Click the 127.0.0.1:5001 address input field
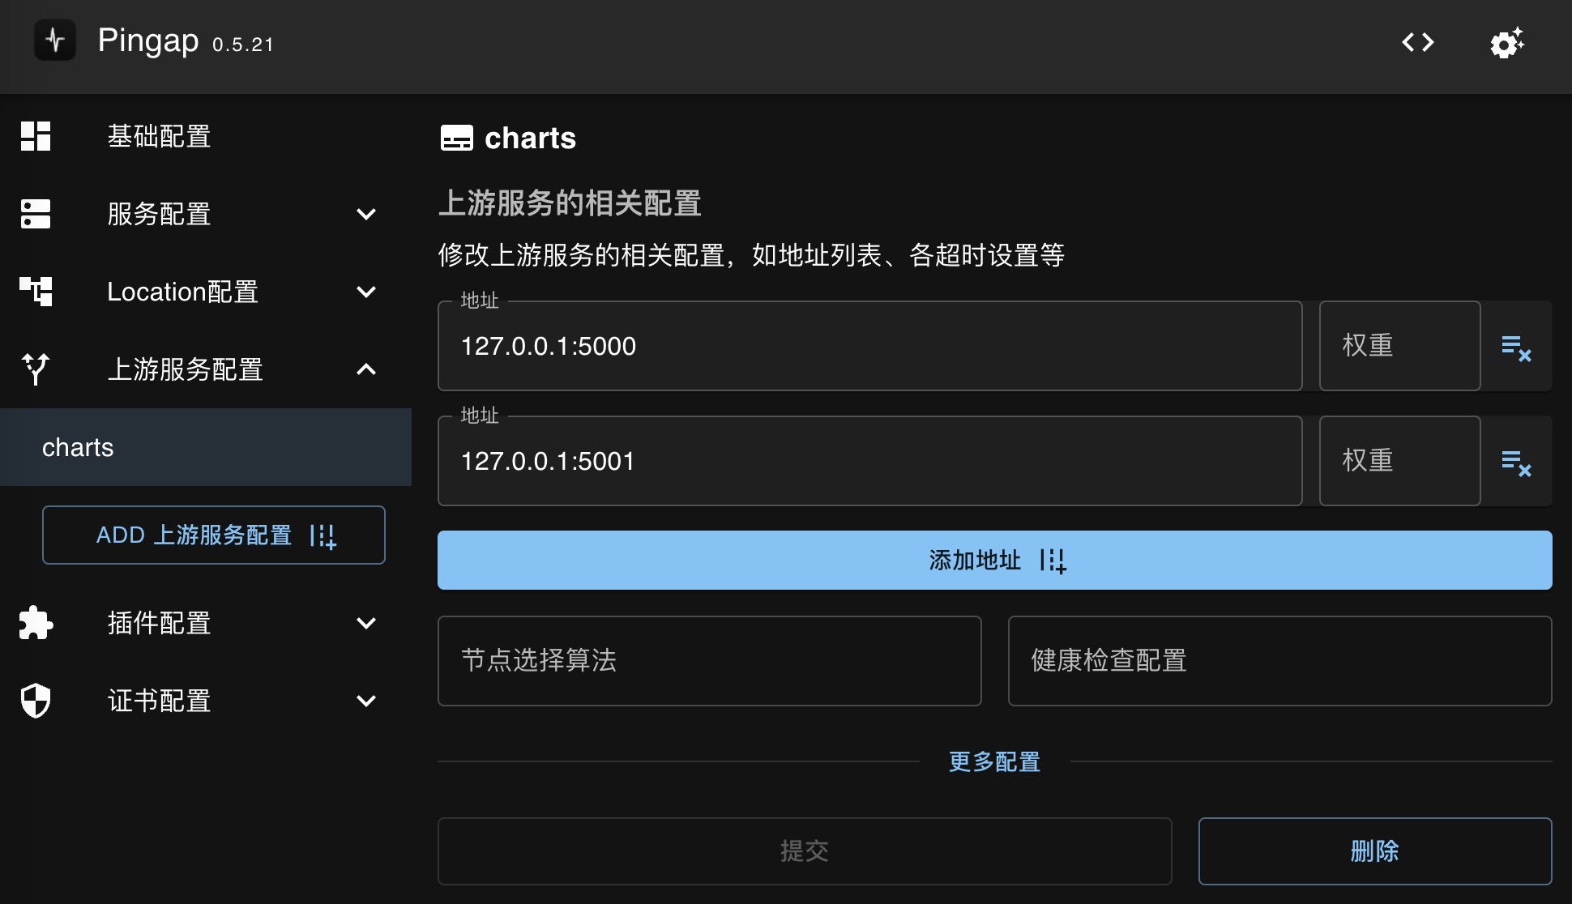The height and width of the screenshot is (904, 1572). (x=871, y=462)
